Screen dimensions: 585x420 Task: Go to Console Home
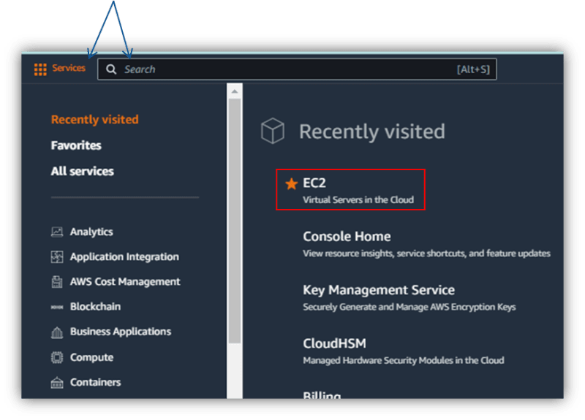click(347, 237)
